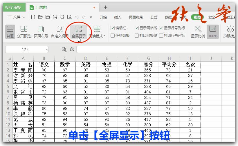Click the Print icon
The width and height of the screenshot is (238, 146).
click(62, 17)
